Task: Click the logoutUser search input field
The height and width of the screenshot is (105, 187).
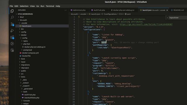Action: [178, 17]
